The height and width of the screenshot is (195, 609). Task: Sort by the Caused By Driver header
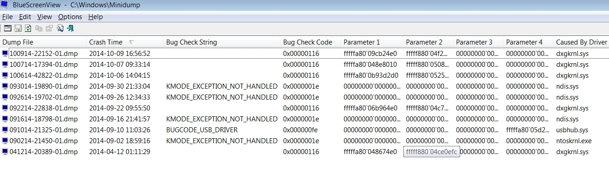(x=581, y=42)
